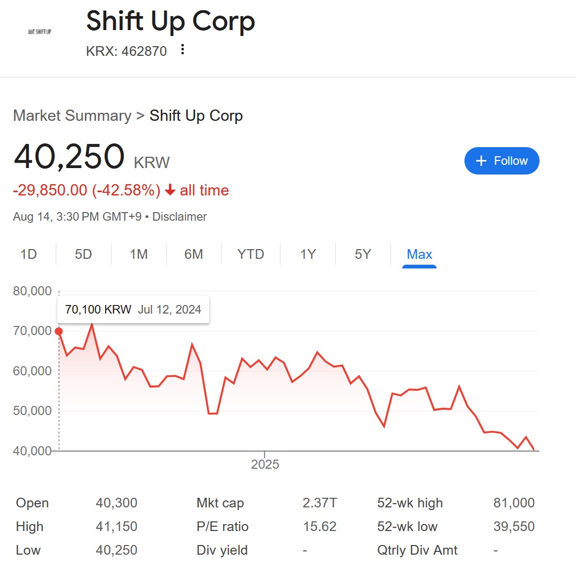Image resolution: width=576 pixels, height=567 pixels.
Task: Switch to the 5Y chart range tab
Action: tap(363, 254)
